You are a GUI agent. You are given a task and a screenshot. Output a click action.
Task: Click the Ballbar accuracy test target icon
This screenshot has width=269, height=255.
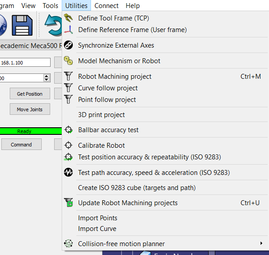pyautogui.click(x=68, y=130)
